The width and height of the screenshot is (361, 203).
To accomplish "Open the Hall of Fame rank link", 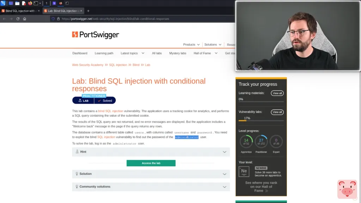I will point(261,187).
